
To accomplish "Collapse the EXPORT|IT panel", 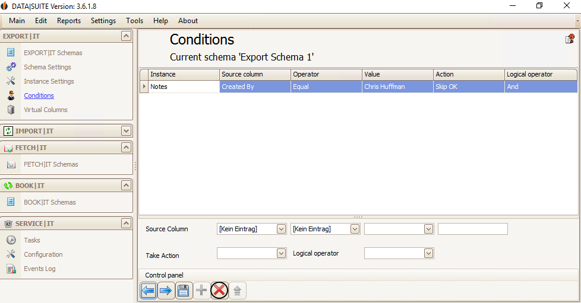I will (x=126, y=36).
